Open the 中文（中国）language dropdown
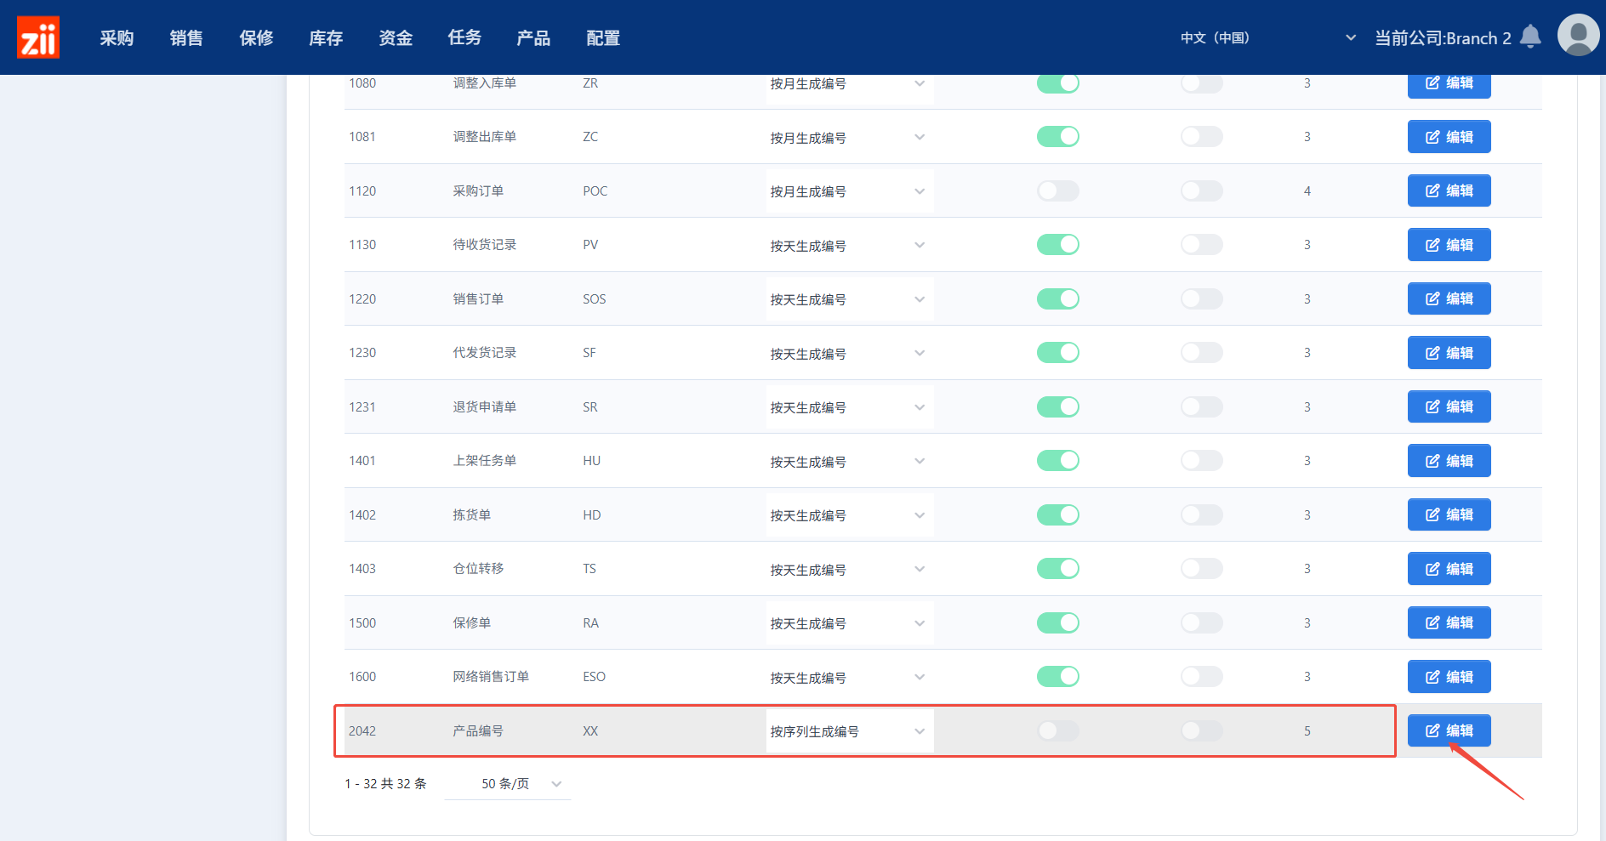 1267,37
